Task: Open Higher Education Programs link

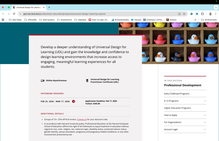Action: click(x=177, y=108)
